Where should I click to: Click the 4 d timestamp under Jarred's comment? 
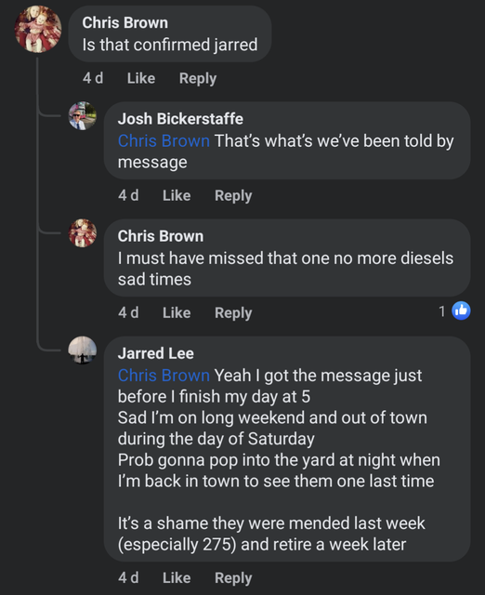[128, 577]
